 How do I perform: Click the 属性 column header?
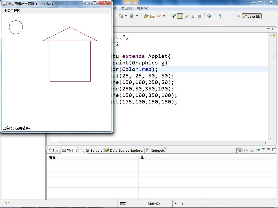pyautogui.click(x=93, y=157)
